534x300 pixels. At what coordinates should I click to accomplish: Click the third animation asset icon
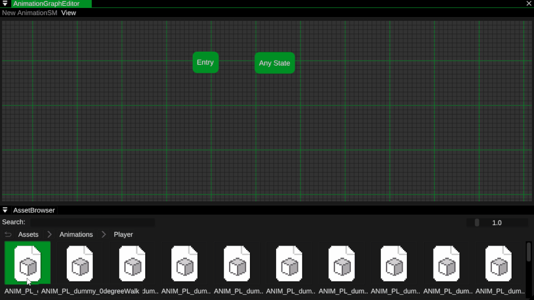[x=132, y=263]
